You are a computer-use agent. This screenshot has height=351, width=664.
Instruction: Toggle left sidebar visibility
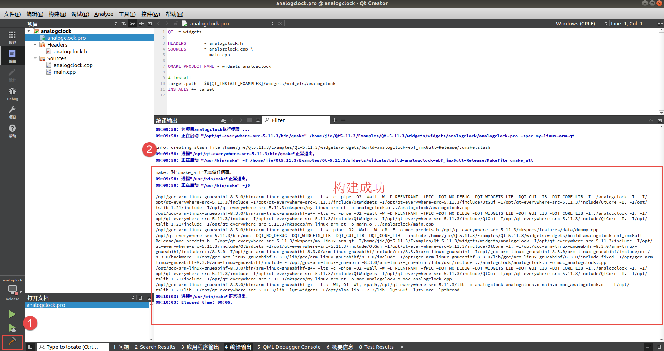(x=30, y=347)
